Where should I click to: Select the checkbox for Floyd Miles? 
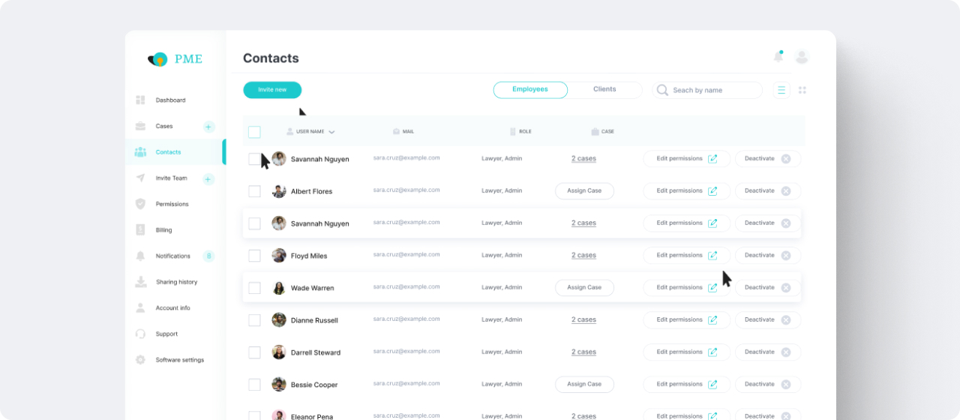(254, 256)
